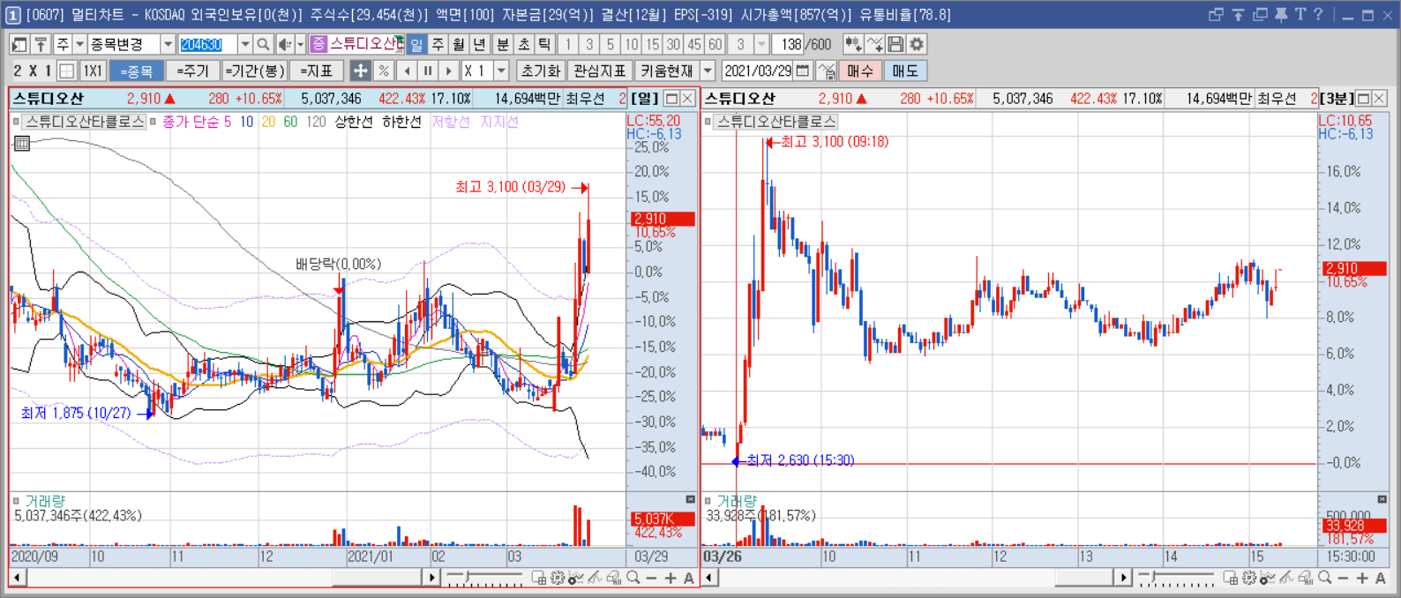Click the grid layout split icon
This screenshot has width=1401, height=598.
click(x=67, y=71)
